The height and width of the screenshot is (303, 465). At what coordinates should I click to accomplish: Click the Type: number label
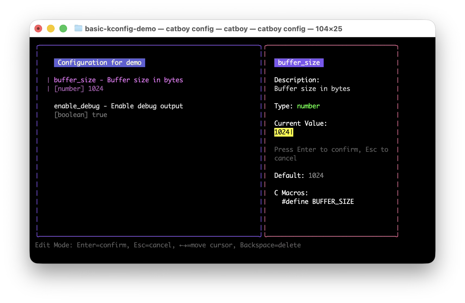pos(297,106)
